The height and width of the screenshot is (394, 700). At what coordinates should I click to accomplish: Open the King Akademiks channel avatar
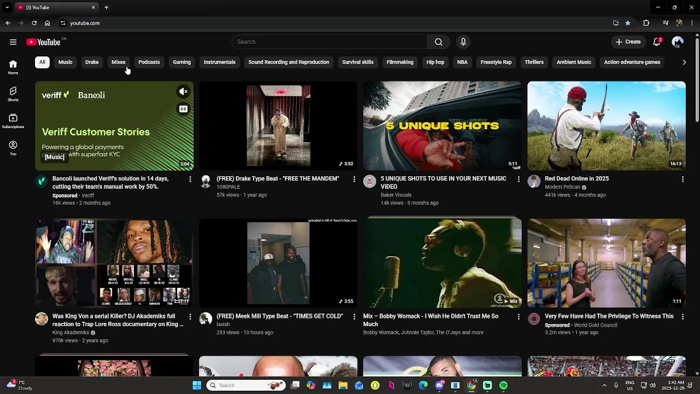point(42,319)
